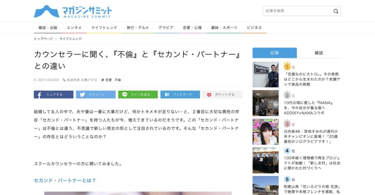
Task: Click the 不倫 tag link
Action: [x=118, y=80]
